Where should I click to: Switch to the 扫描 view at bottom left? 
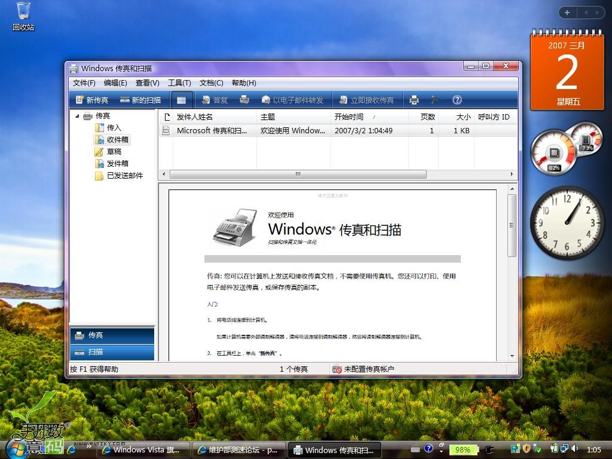[x=112, y=352]
